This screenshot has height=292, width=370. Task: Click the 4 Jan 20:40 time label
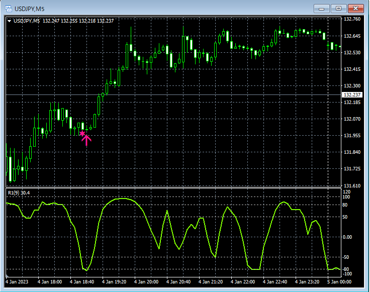178,282
